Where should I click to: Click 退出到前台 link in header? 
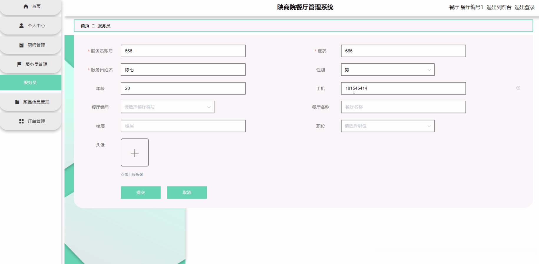[x=499, y=7]
